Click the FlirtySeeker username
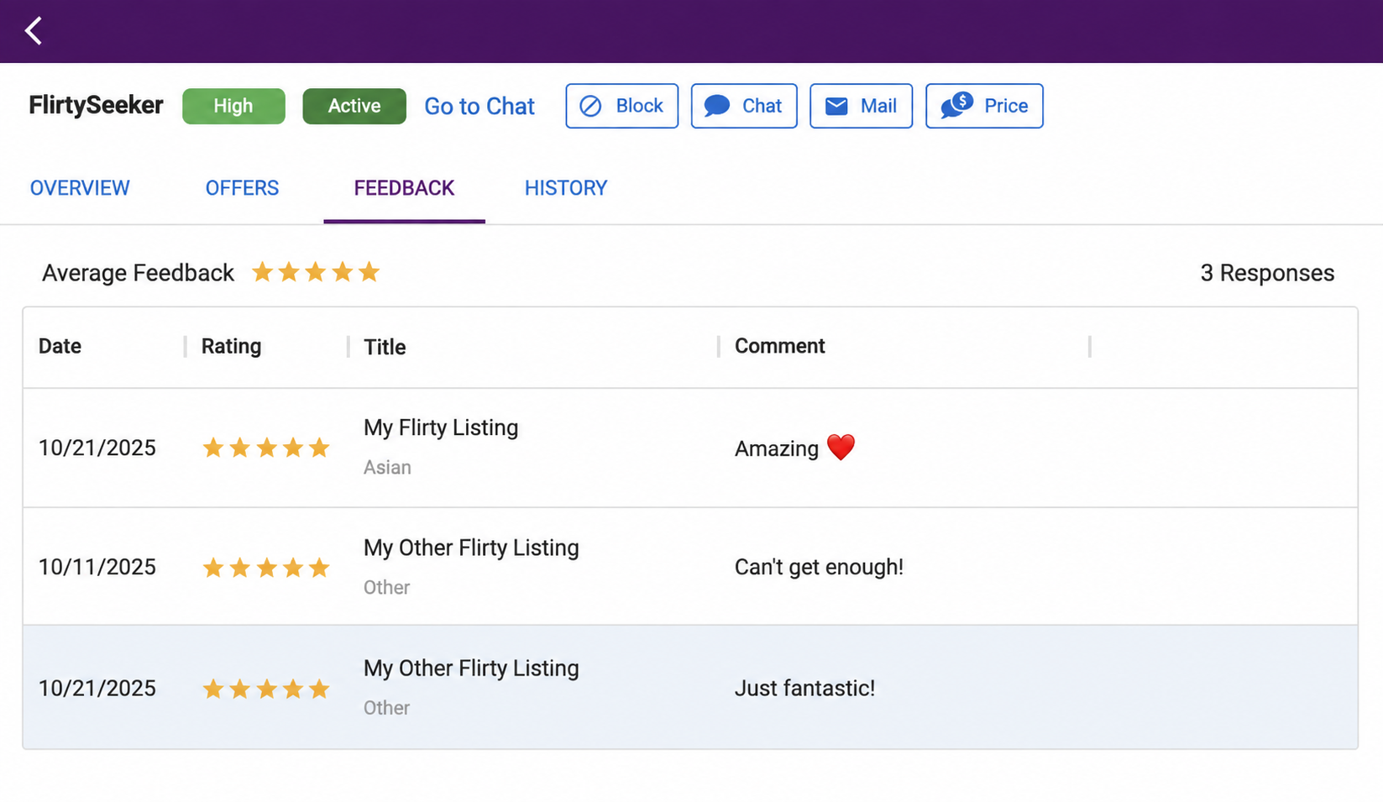The height and width of the screenshot is (802, 1383). click(96, 105)
